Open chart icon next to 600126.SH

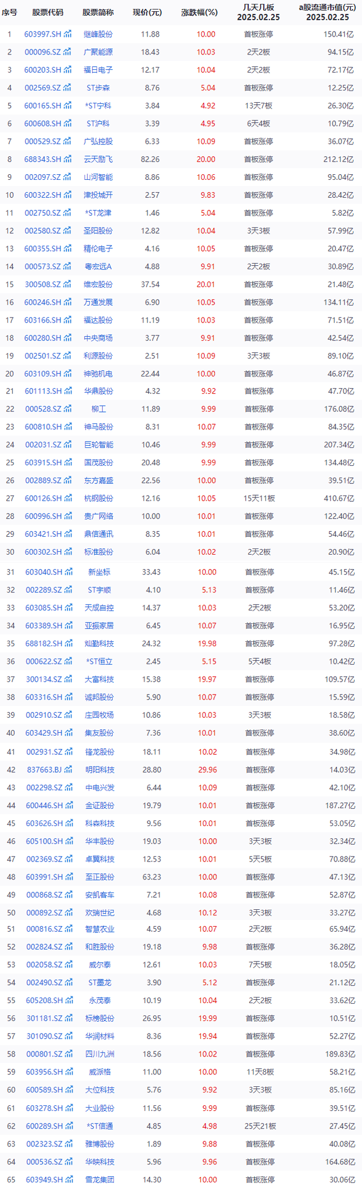coord(68,498)
